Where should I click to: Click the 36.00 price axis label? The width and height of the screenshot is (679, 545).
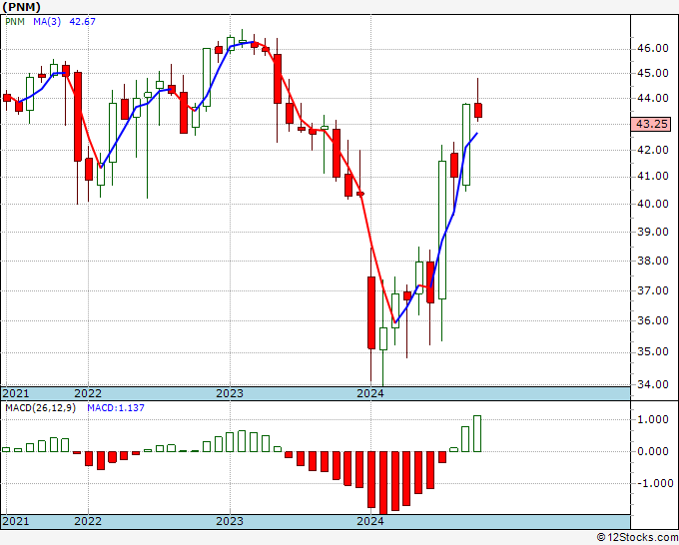coord(653,320)
